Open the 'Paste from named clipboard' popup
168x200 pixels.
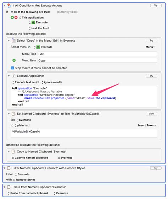pyautogui.click(x=28, y=193)
